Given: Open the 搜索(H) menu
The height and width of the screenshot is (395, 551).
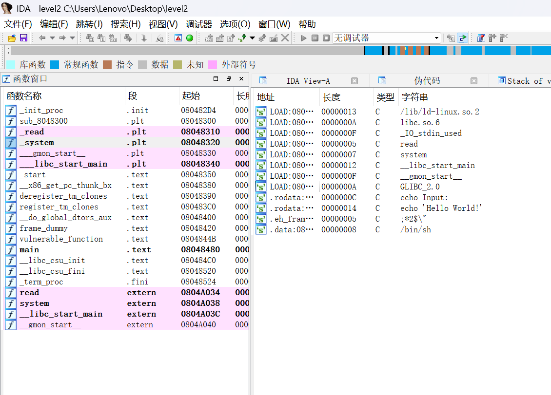Looking at the screenshot, I should [x=125, y=24].
